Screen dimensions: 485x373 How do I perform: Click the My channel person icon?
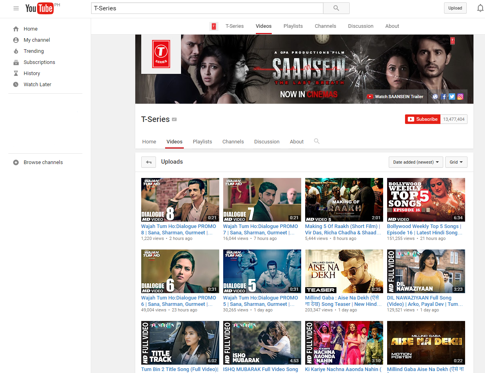pos(16,40)
